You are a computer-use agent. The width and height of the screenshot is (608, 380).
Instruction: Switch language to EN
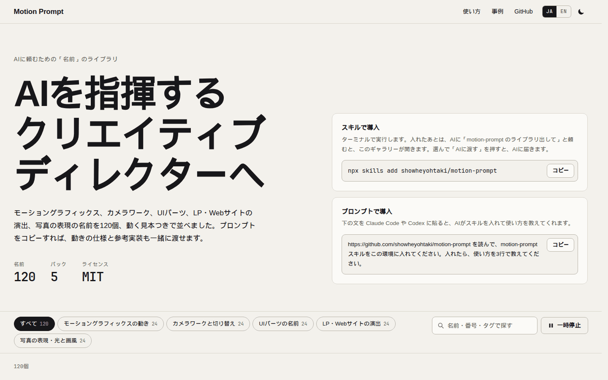[x=564, y=12]
